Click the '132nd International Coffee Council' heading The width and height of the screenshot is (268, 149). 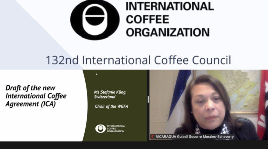(x=138, y=60)
